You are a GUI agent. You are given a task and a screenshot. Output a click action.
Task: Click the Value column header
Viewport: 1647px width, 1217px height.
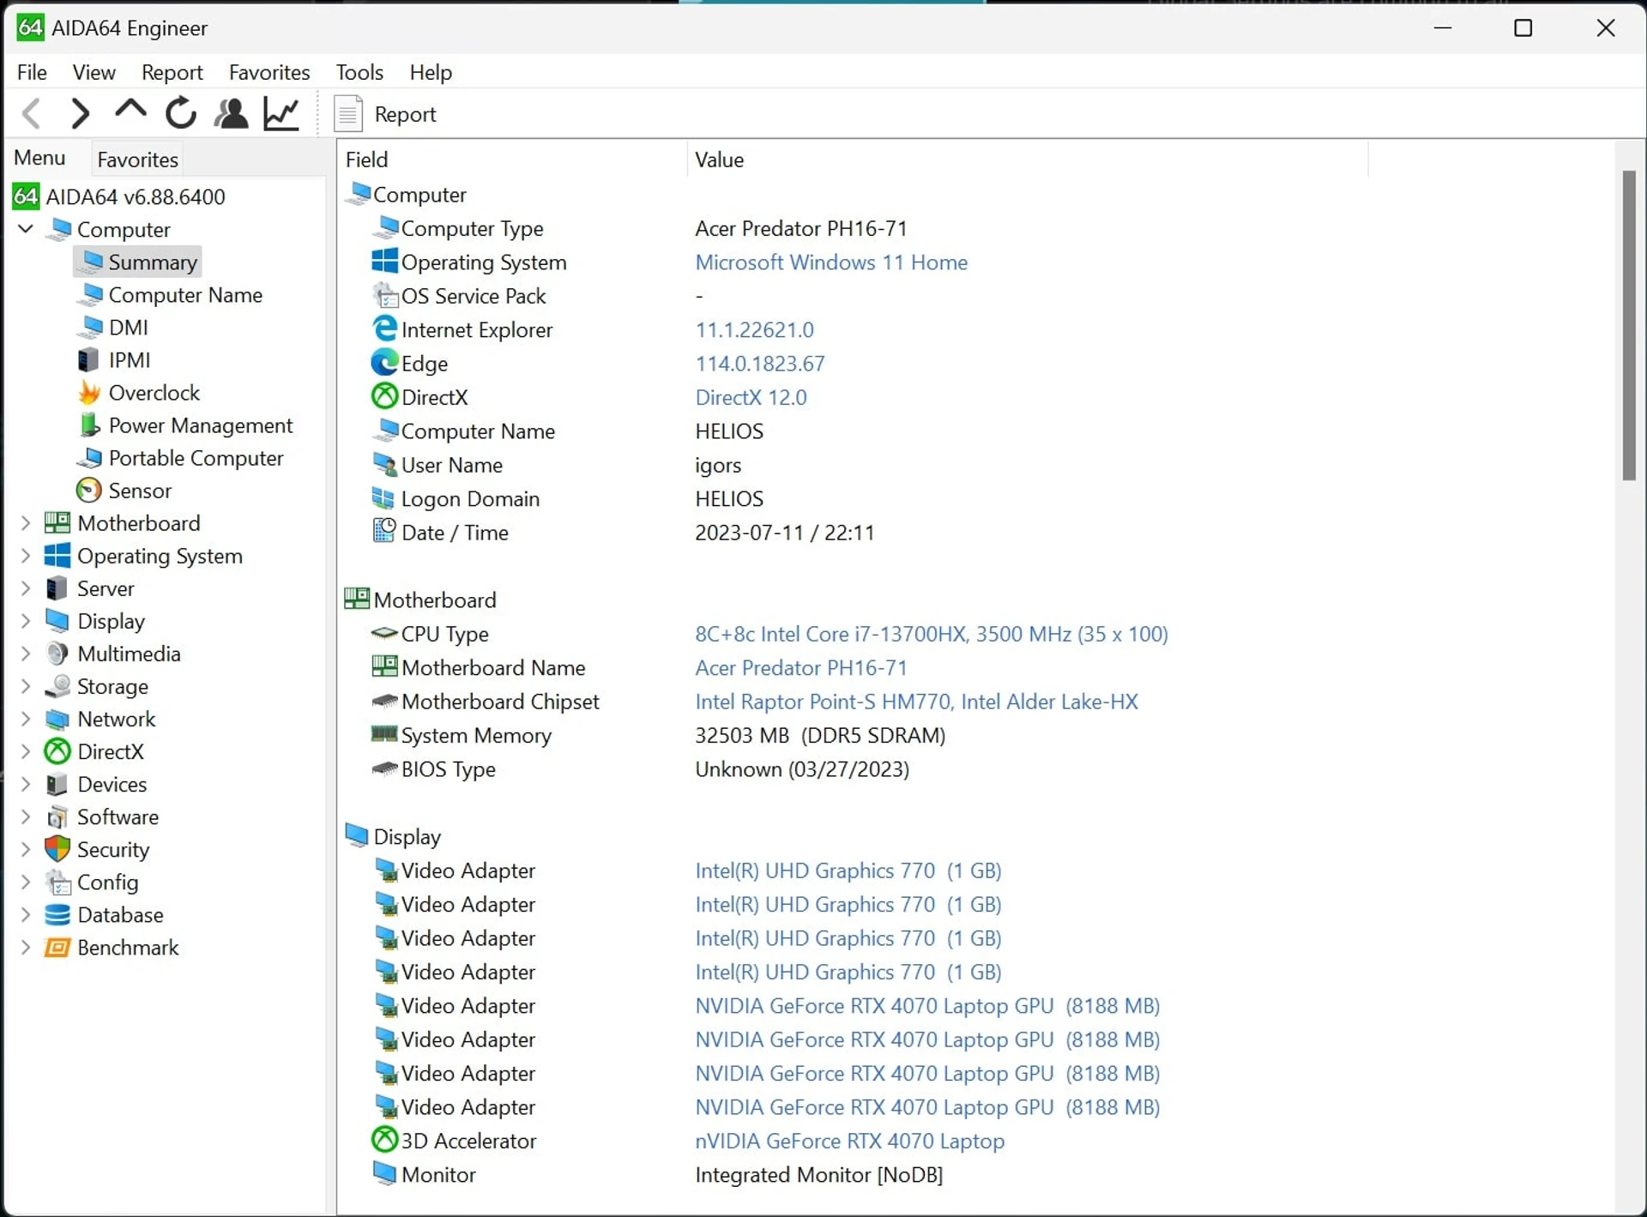[1028, 160]
